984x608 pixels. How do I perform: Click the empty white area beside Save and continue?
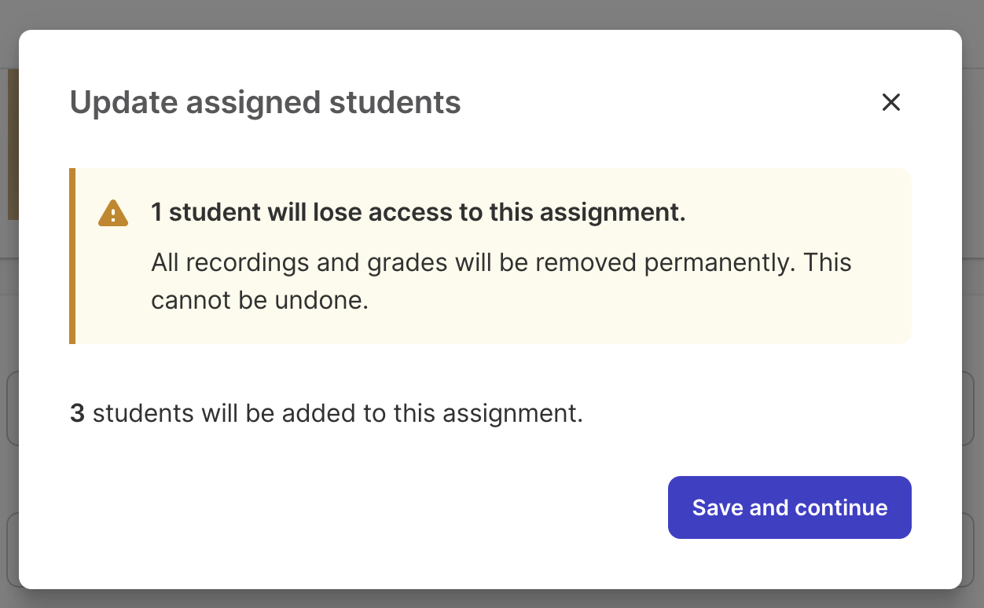[362, 507]
